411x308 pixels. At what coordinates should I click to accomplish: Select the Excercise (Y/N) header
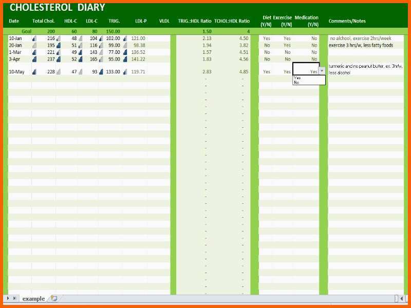[283, 21]
